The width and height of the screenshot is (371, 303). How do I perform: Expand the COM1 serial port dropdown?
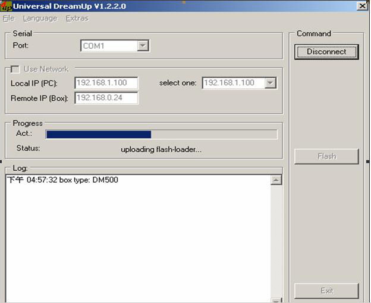pos(143,46)
